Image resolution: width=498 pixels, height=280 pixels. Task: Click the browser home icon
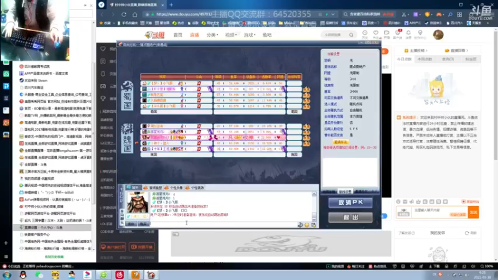[x=134, y=14]
